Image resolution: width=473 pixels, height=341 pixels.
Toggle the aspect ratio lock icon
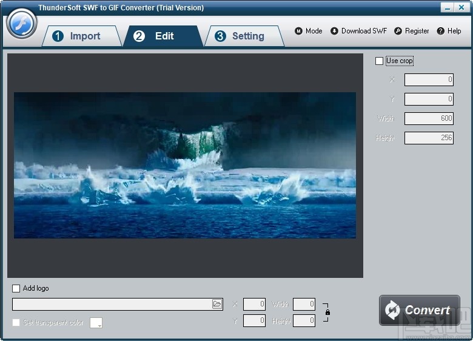[327, 312]
